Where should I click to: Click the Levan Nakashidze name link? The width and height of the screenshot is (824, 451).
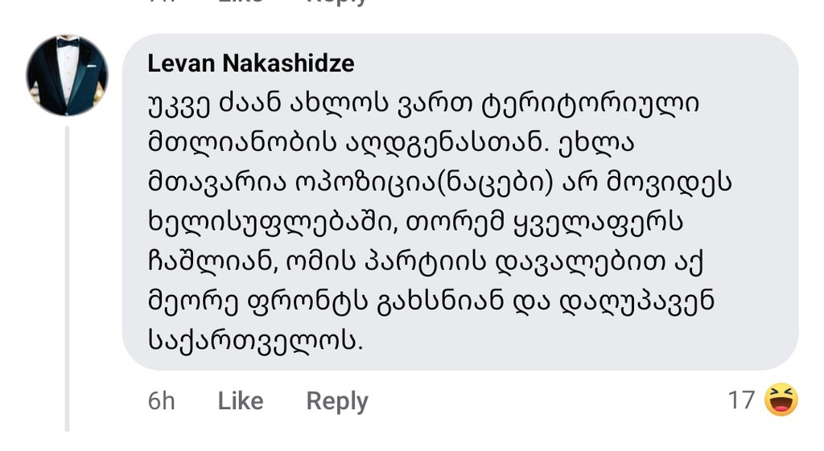[x=251, y=64]
